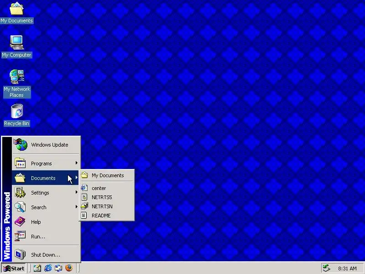Launch Outlook Express from quick launch
Screen dimensions: 365x274
pos(58,268)
